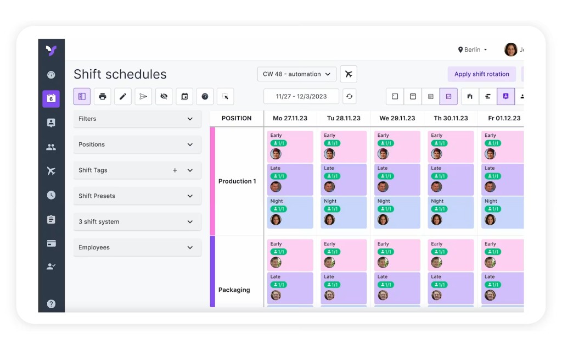Screen dimensions: 562x355
Task: Select the Tu 28.11.23 column header
Action: [x=344, y=118]
